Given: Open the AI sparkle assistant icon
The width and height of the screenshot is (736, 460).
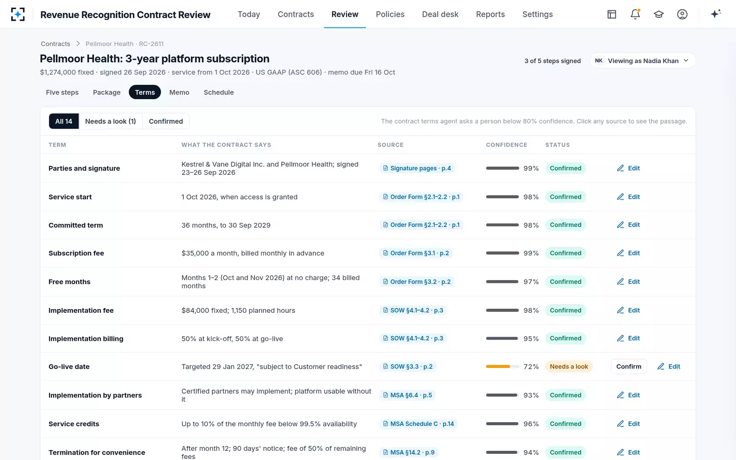Looking at the screenshot, I should pyautogui.click(x=716, y=14).
